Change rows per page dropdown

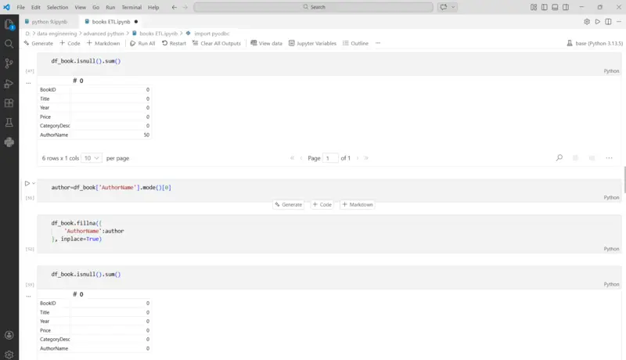coord(92,158)
